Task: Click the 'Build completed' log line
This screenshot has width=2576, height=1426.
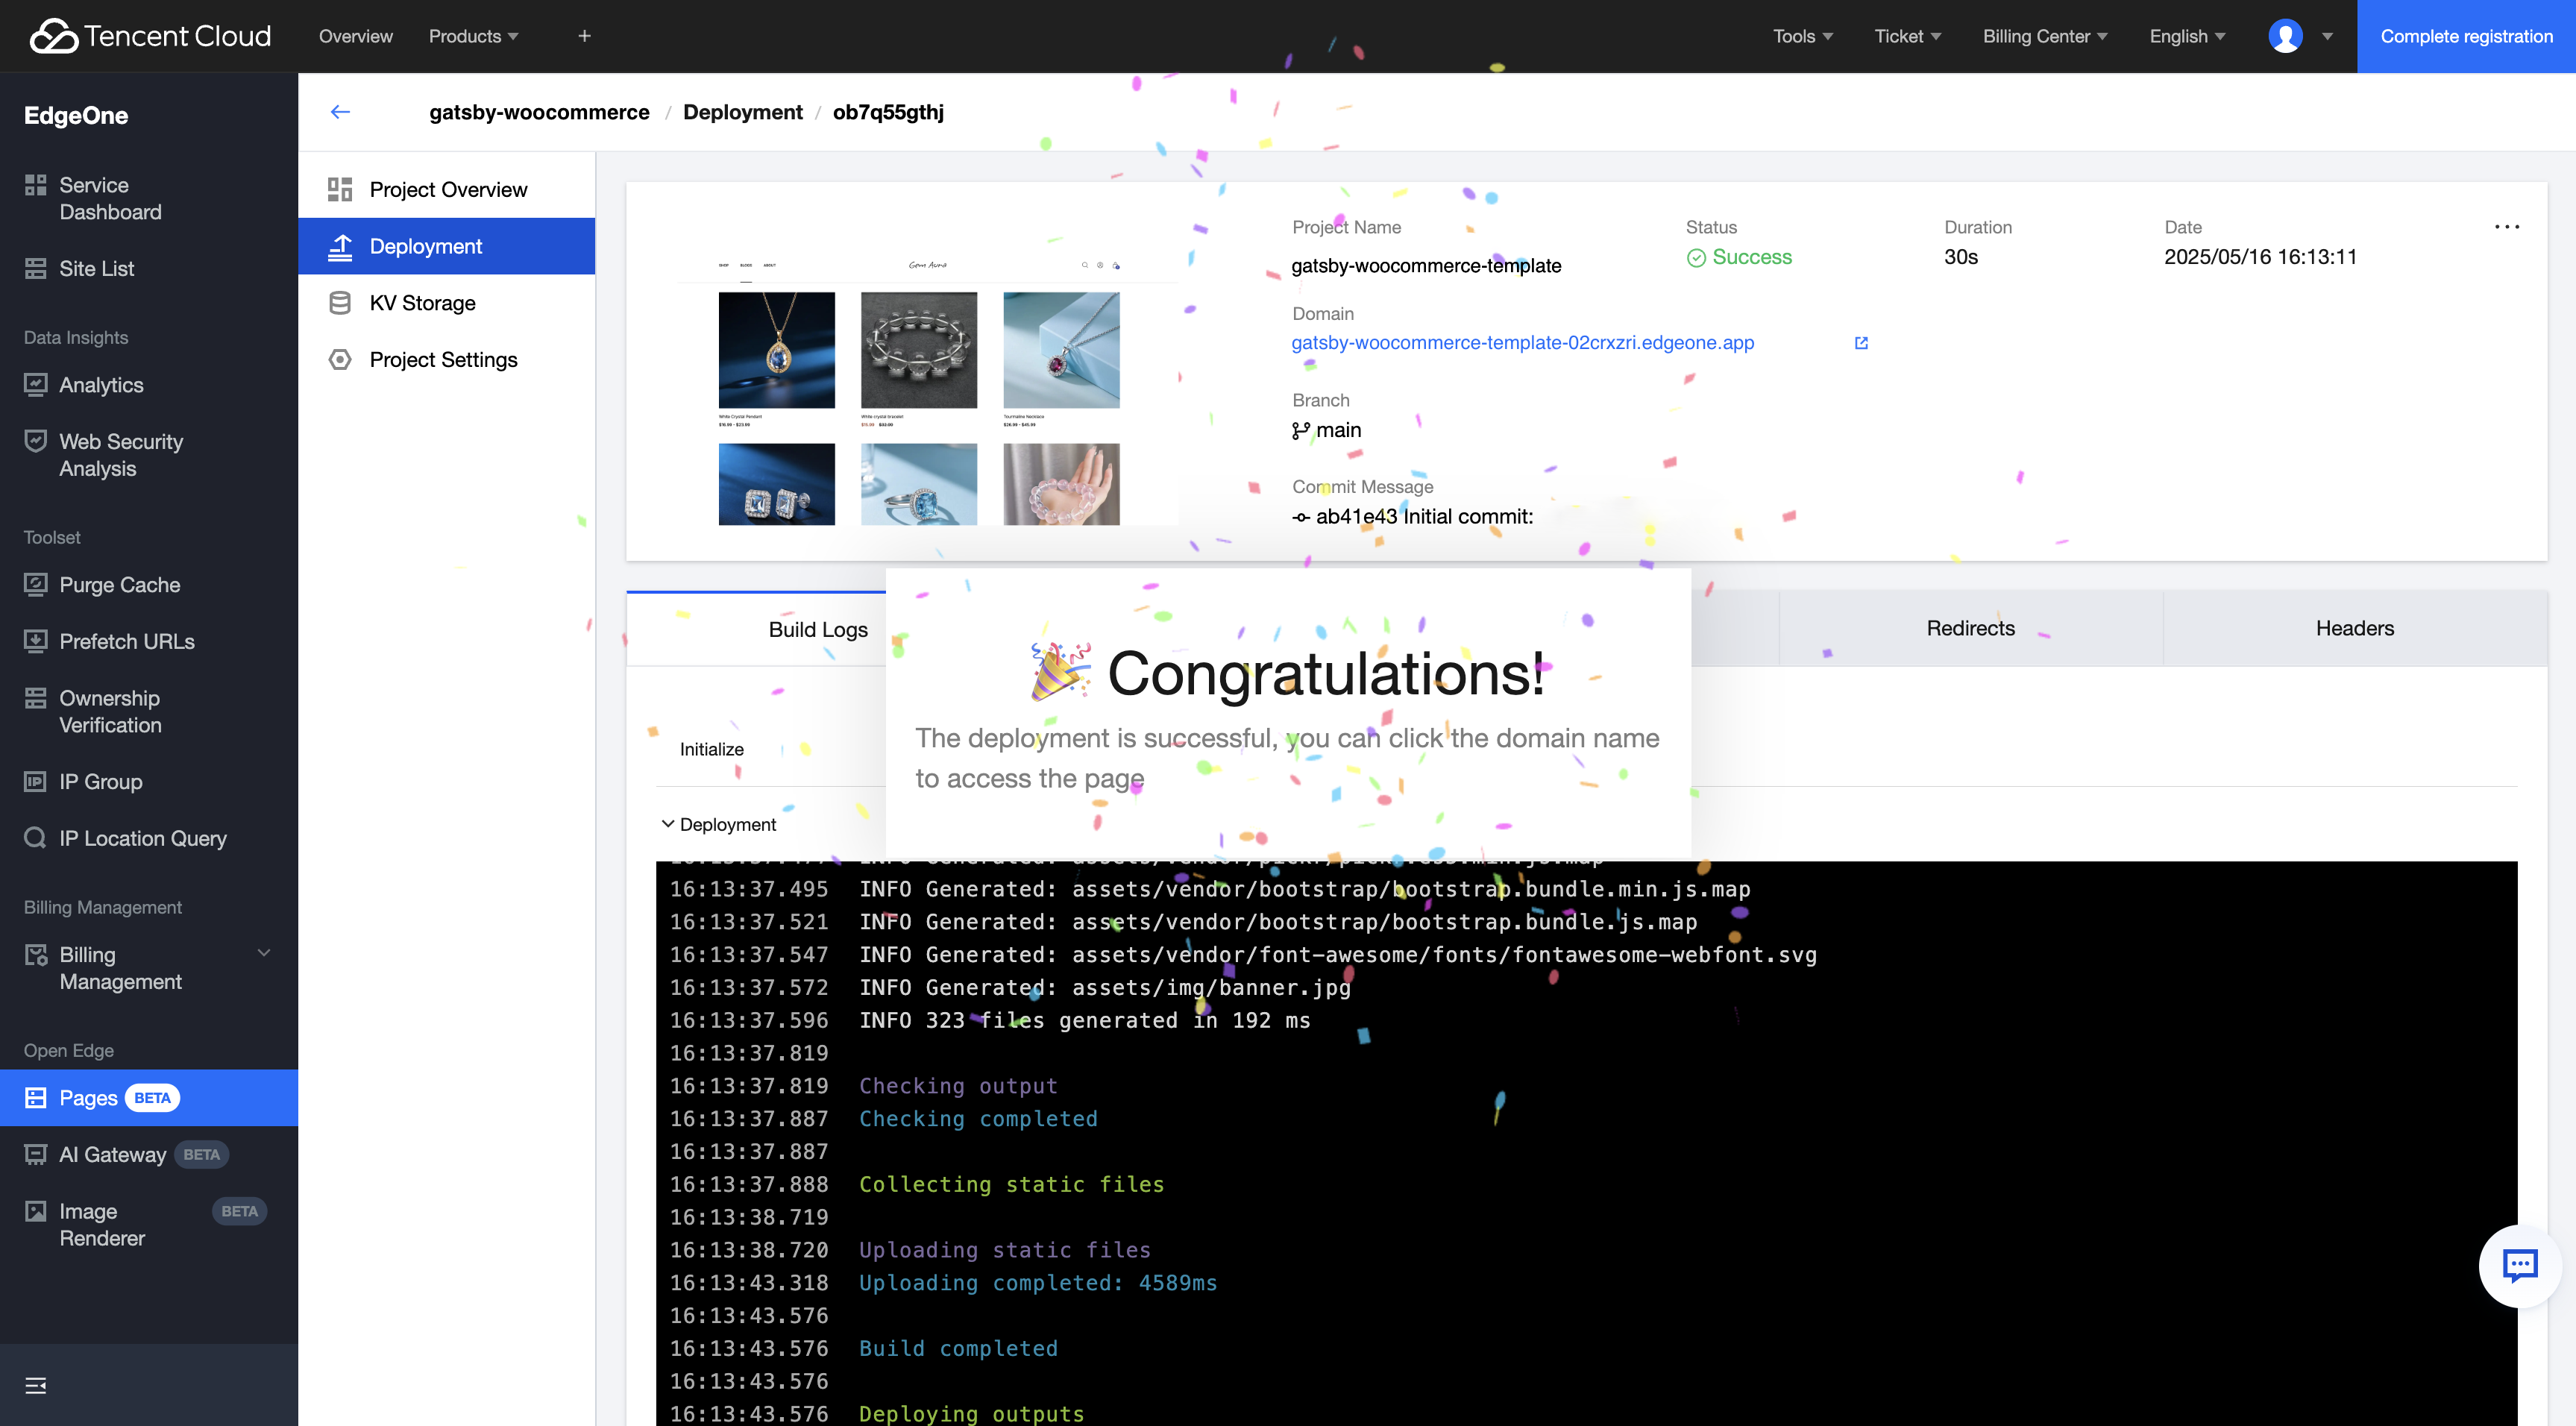Action: (958, 1348)
